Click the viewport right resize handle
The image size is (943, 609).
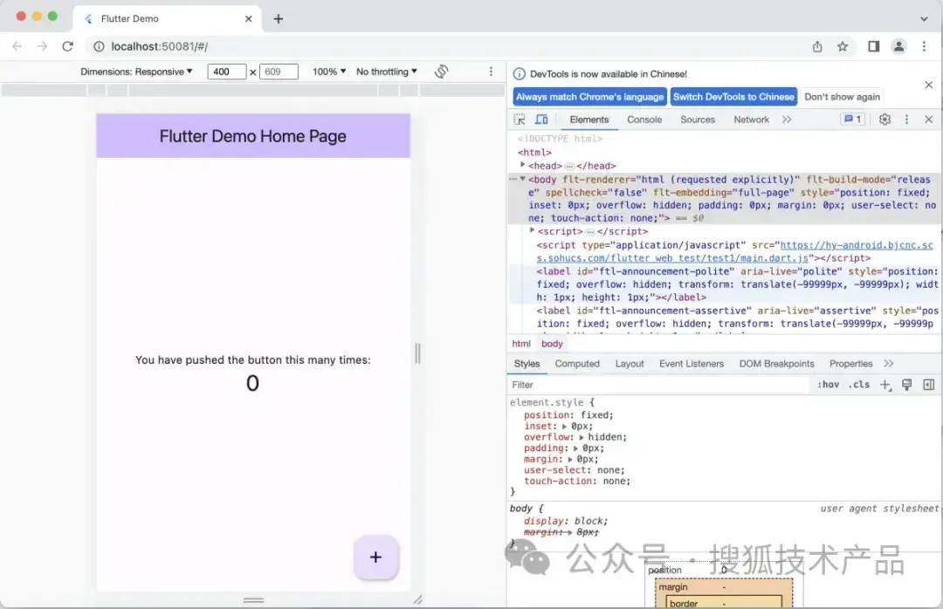click(418, 352)
